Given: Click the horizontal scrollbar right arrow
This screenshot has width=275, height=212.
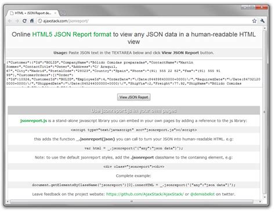Looking at the screenshot, I should (x=260, y=202).
